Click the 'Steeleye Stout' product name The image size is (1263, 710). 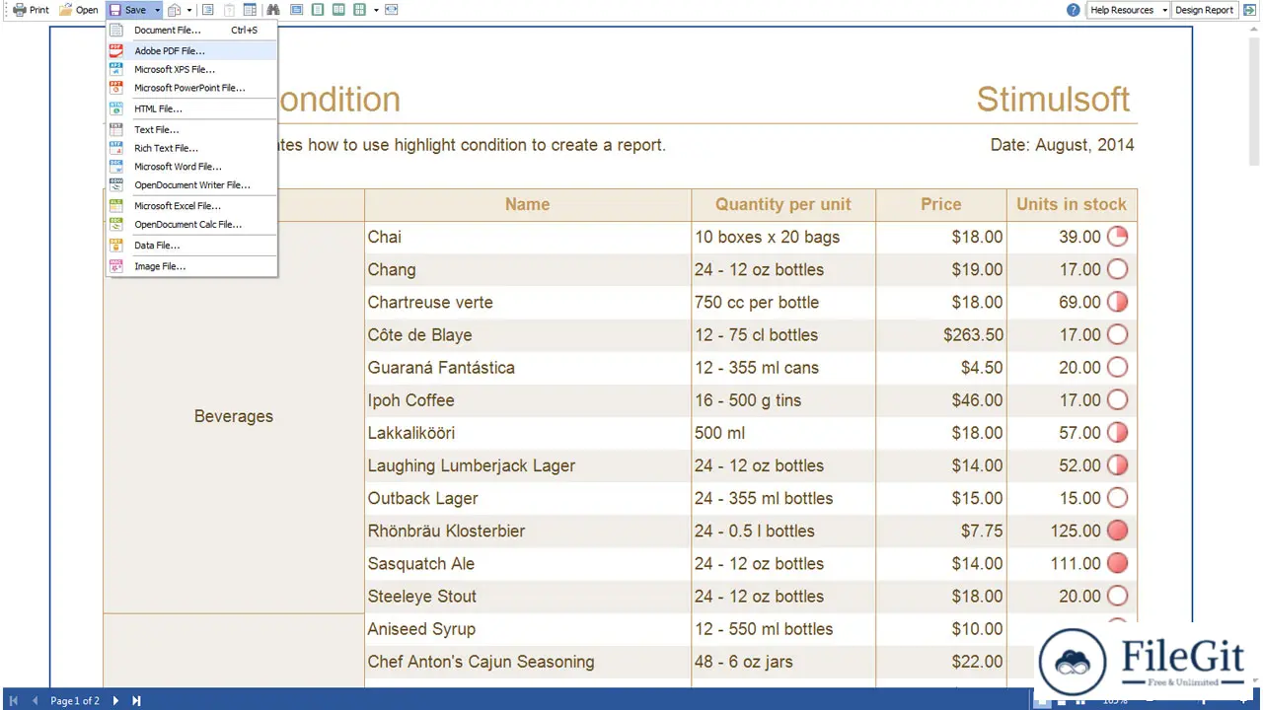tap(421, 596)
